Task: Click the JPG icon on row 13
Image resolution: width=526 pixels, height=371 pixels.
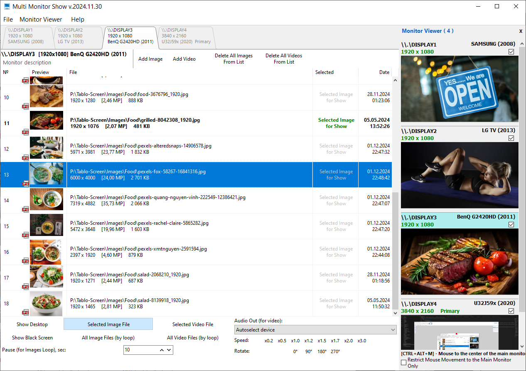Action: [26, 184]
